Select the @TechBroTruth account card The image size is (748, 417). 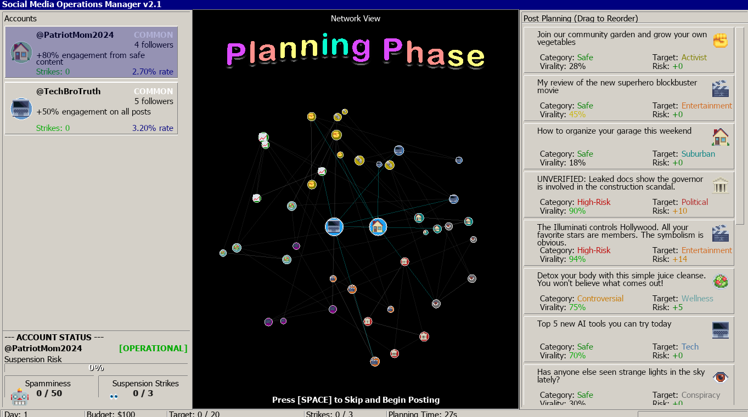[91, 108]
